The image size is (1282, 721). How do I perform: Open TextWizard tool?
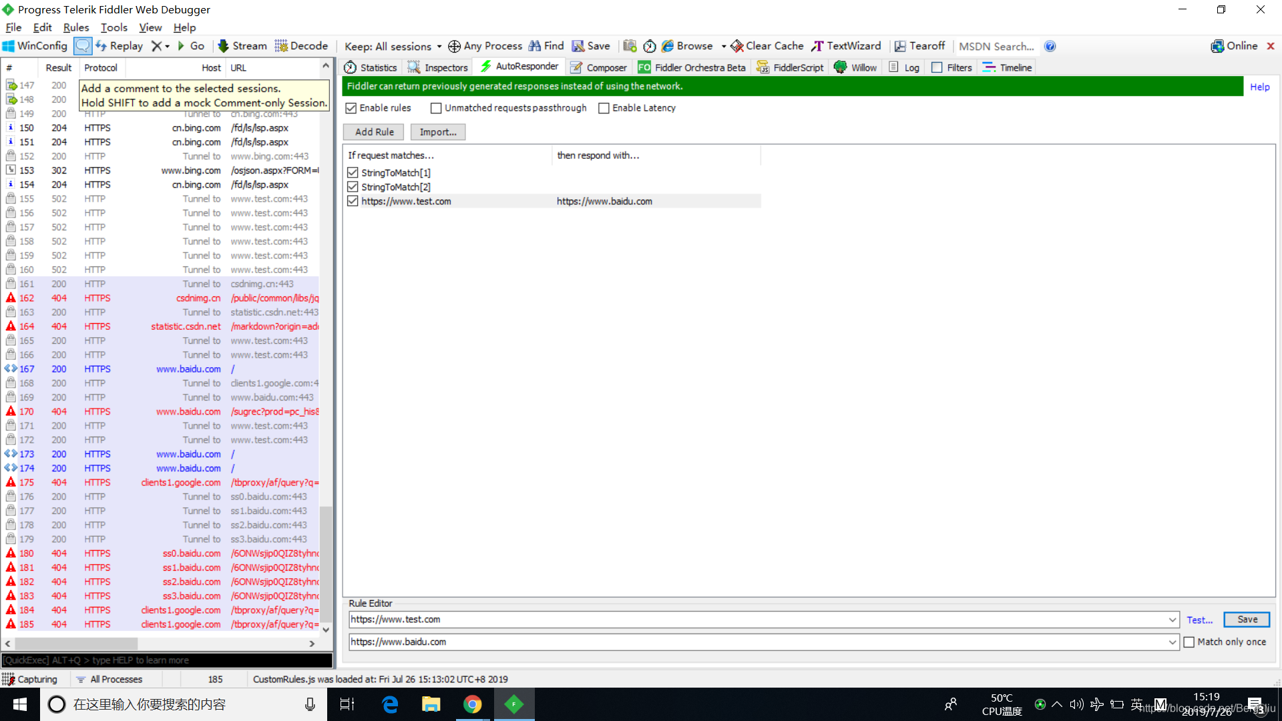pos(846,46)
